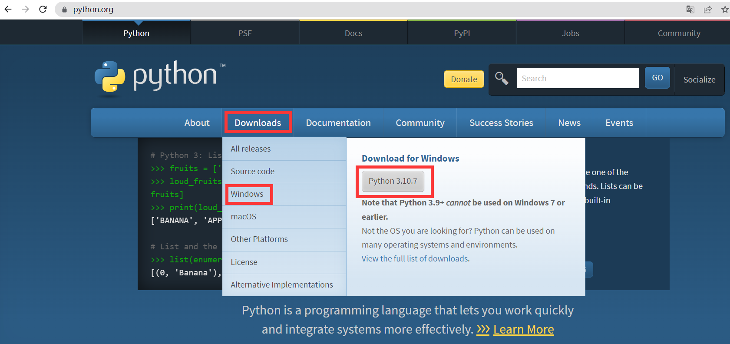The image size is (730, 344).
Task: Expand the Documentation menu
Action: tap(338, 123)
